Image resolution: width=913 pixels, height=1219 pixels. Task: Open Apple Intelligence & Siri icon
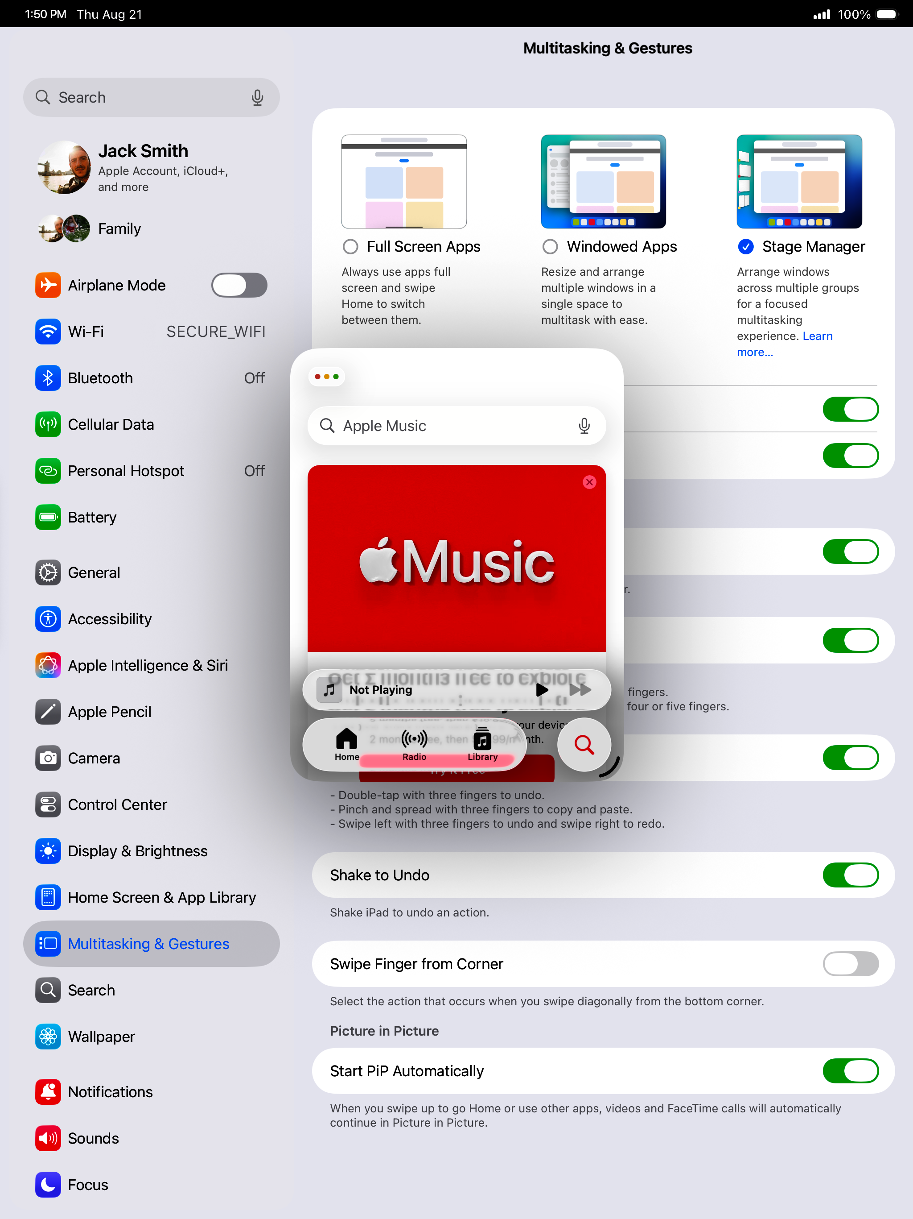(48, 666)
